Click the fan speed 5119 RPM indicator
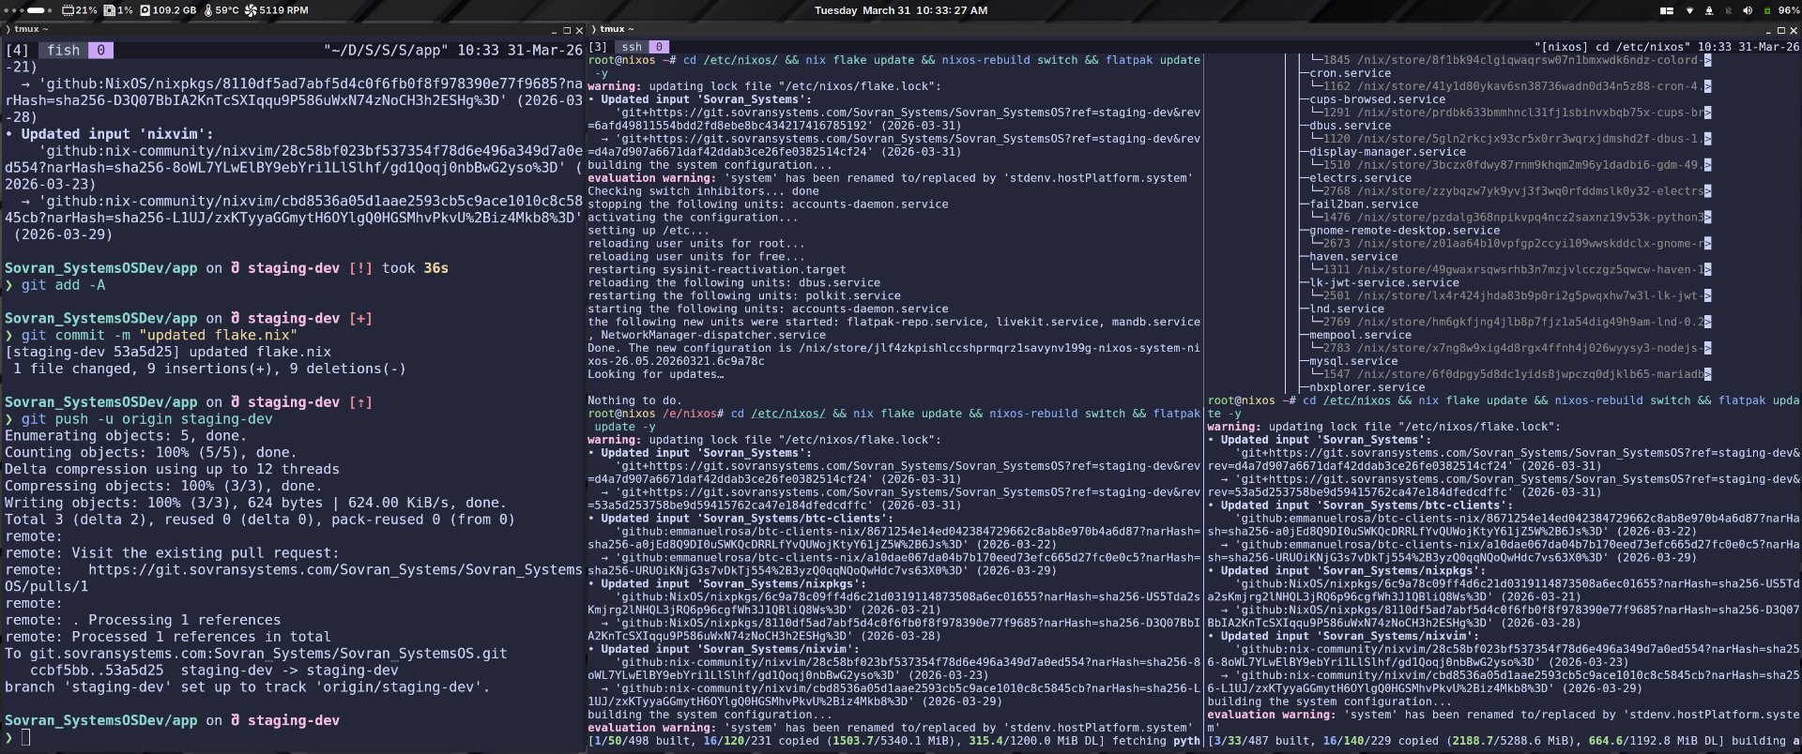This screenshot has width=1802, height=754. point(276,10)
